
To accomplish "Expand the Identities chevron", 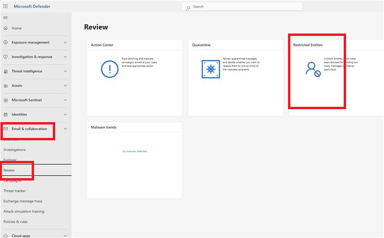I will click(x=65, y=114).
